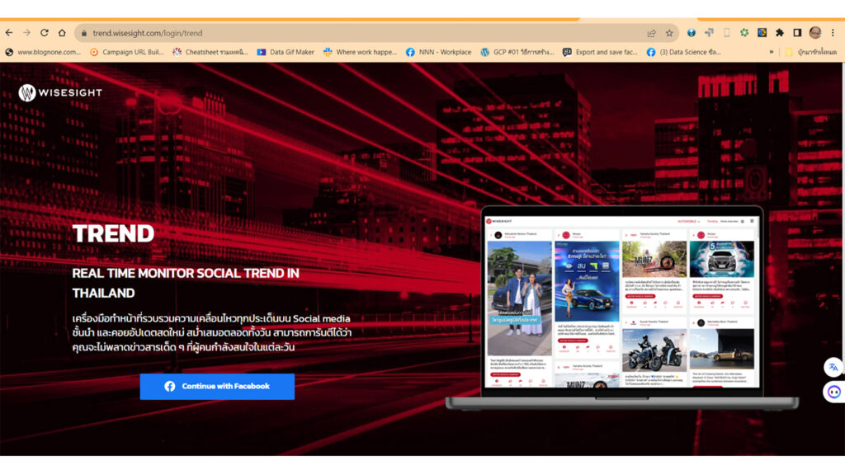Click the Facebook logo inside the login button
This screenshot has width=845, height=470.
(170, 387)
